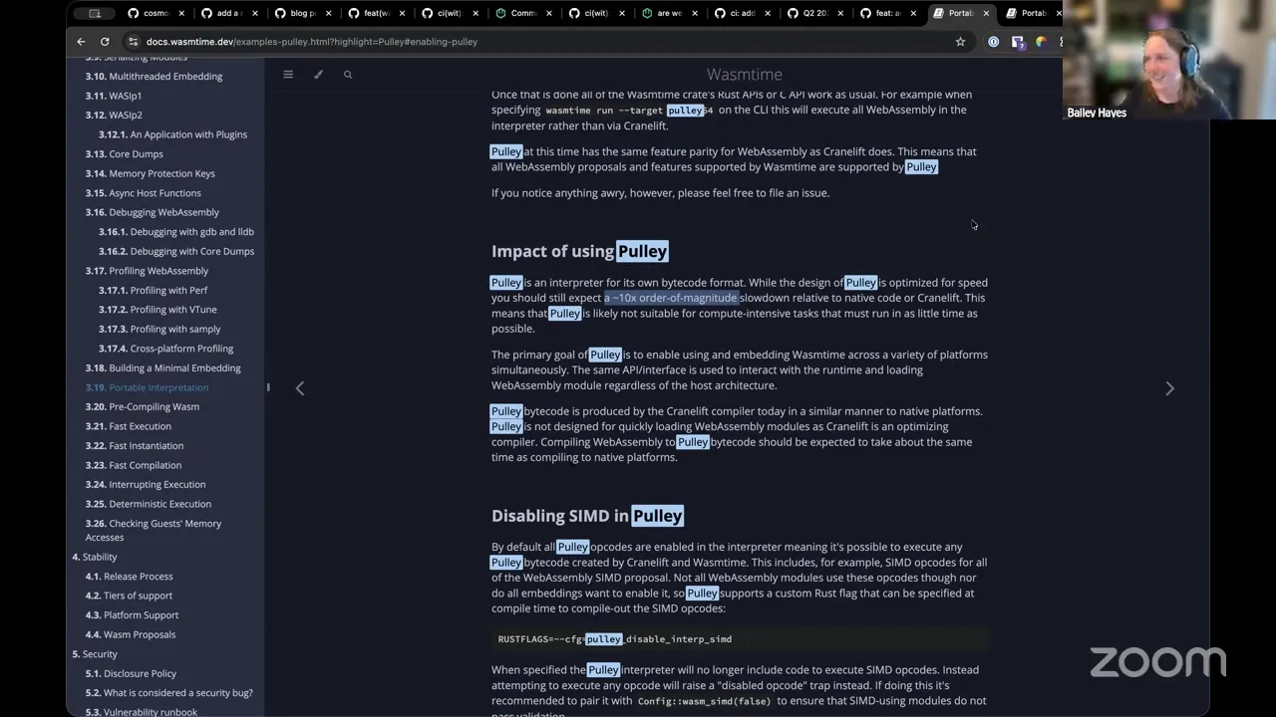Screen dimensions: 1276x717
Task: Open the Core Dumps chapter
Action: coord(124,154)
